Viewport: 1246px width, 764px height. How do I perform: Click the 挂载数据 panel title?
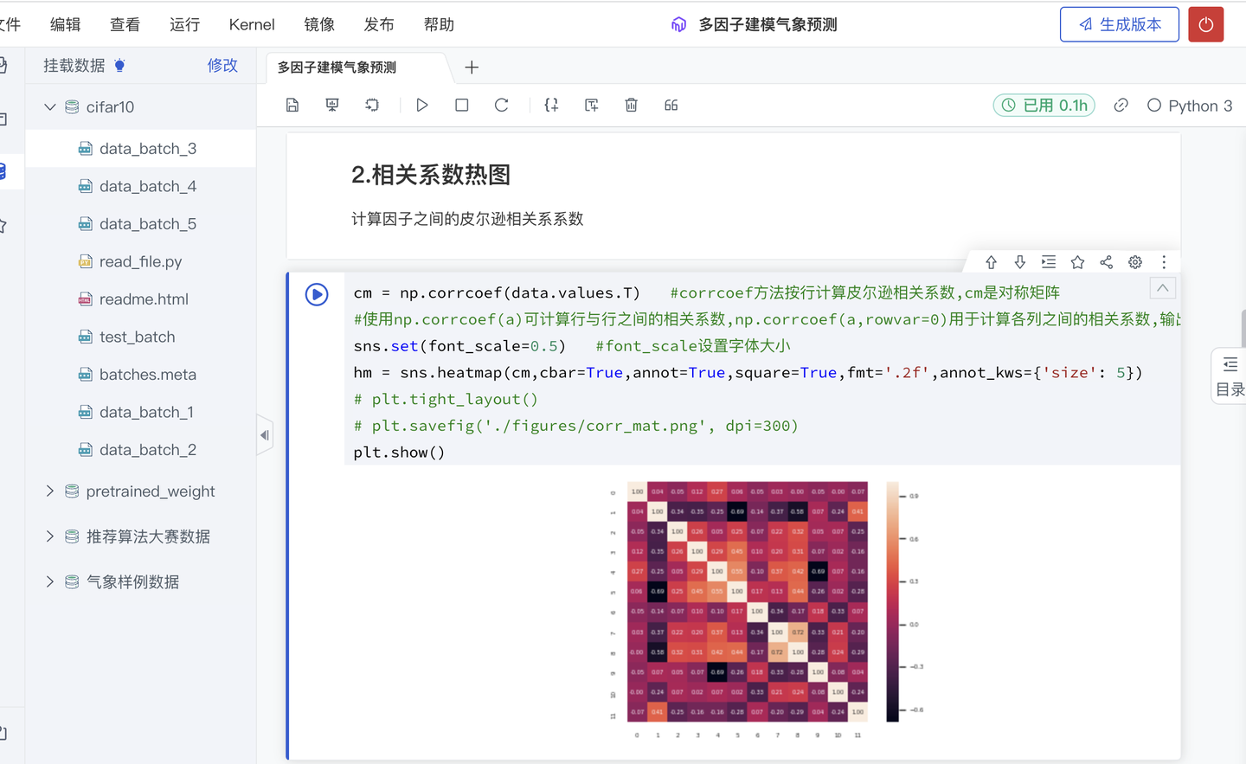click(74, 66)
